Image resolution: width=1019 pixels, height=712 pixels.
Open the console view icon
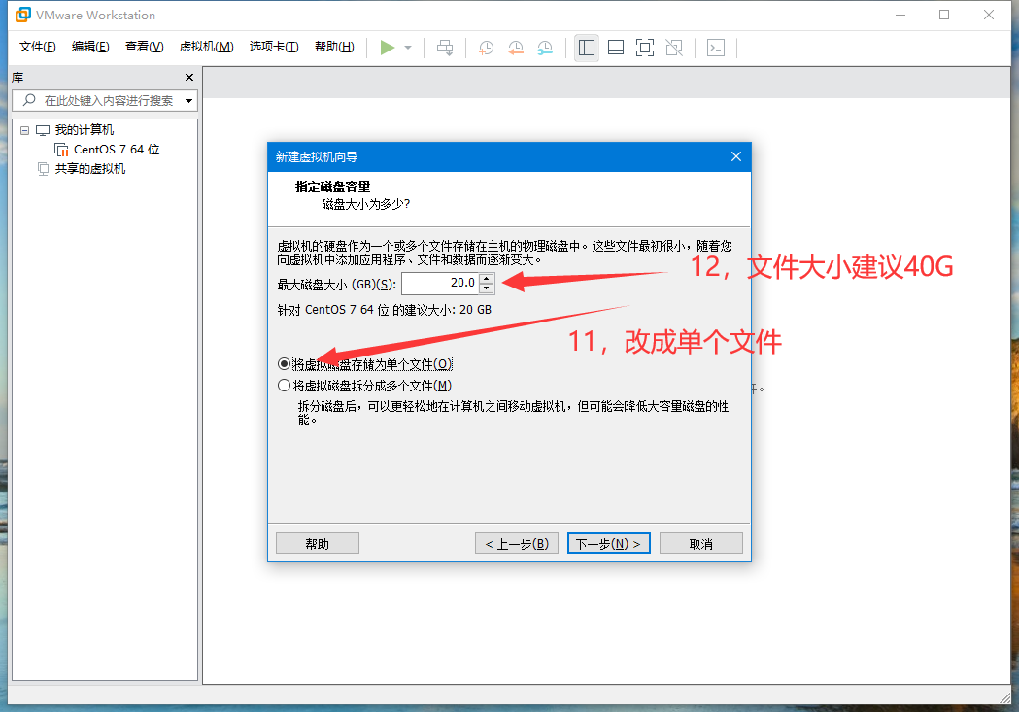click(716, 48)
